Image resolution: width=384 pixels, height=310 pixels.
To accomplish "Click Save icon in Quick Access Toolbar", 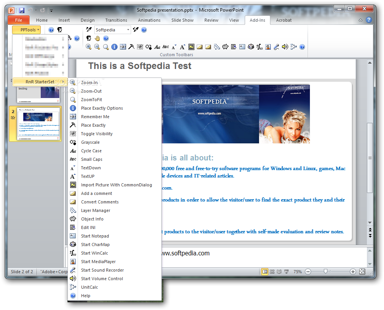I will tap(22, 10).
